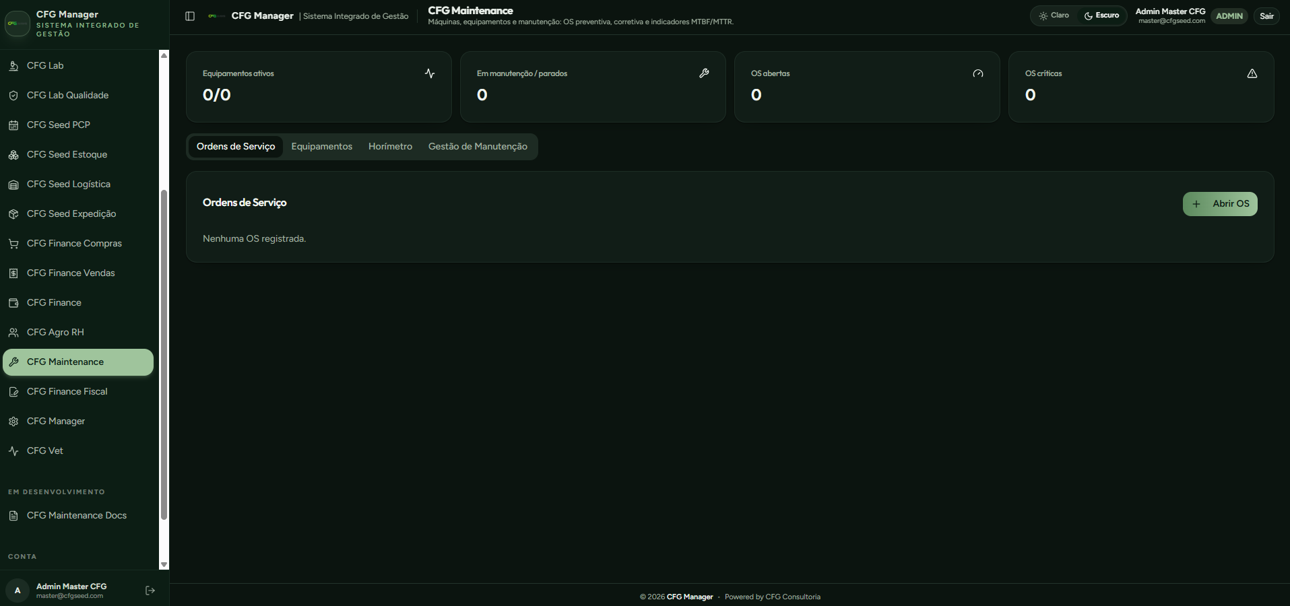Open CFG Finance Fiscal edit icon

coord(13,392)
